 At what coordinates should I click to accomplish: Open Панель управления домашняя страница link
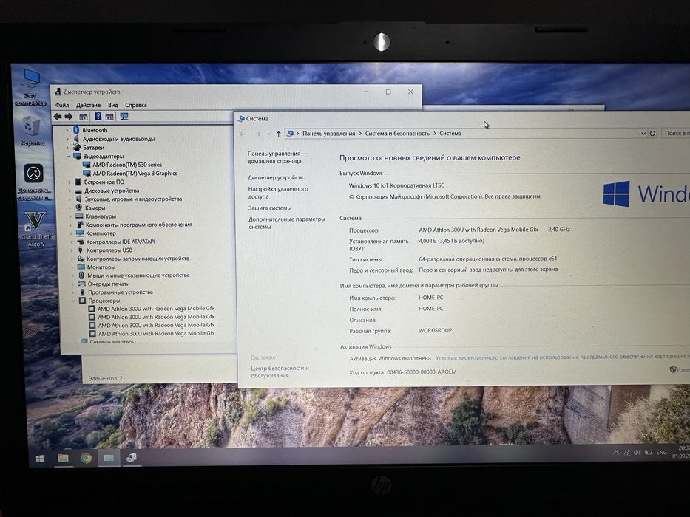(277, 157)
